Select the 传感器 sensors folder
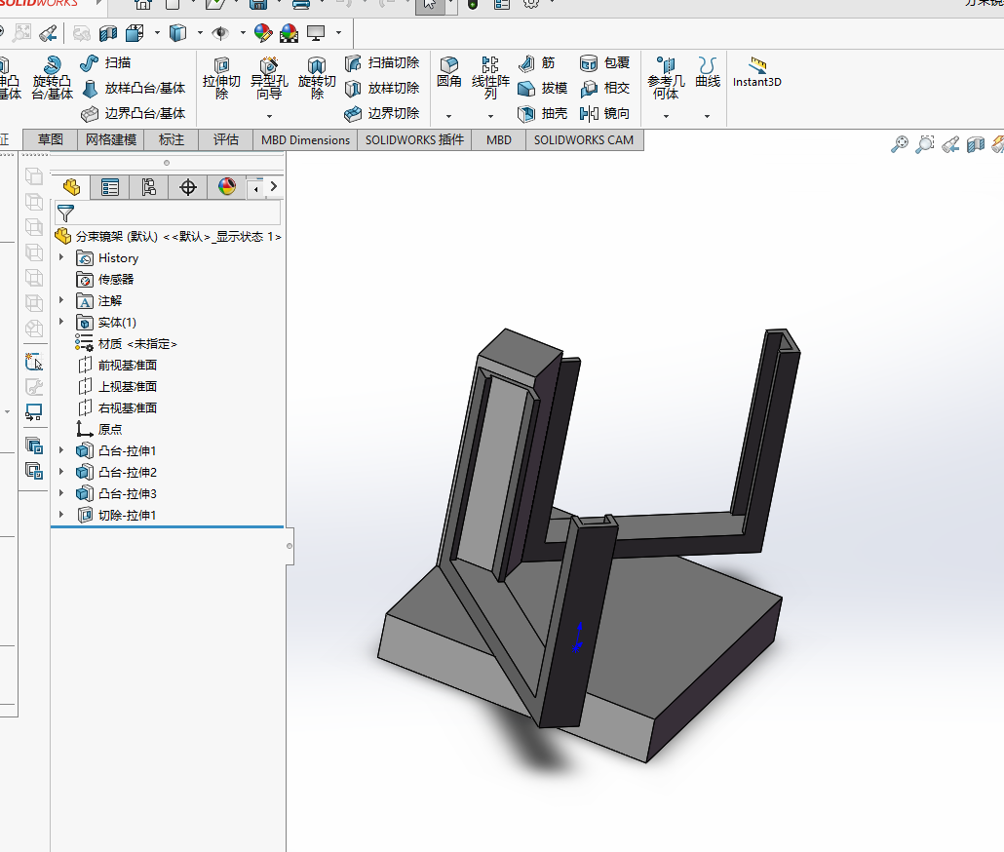Screen dimensions: 1004x852 (x=105, y=279)
